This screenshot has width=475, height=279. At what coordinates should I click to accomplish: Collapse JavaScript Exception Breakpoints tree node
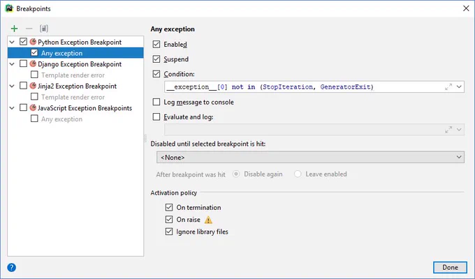tap(12, 108)
